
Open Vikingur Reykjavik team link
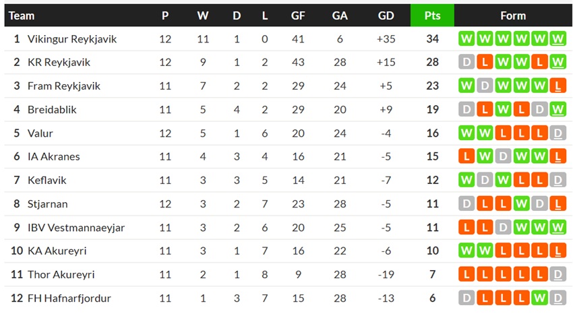(72, 39)
